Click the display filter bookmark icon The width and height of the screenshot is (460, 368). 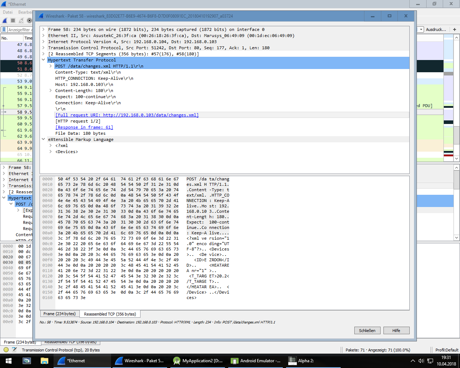point(4,30)
